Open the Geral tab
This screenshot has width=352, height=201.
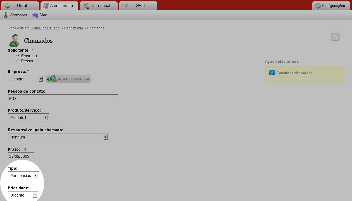pyautogui.click(x=20, y=6)
